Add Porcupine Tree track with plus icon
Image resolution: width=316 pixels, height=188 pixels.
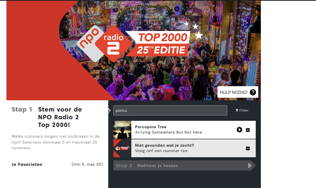[x=248, y=130]
